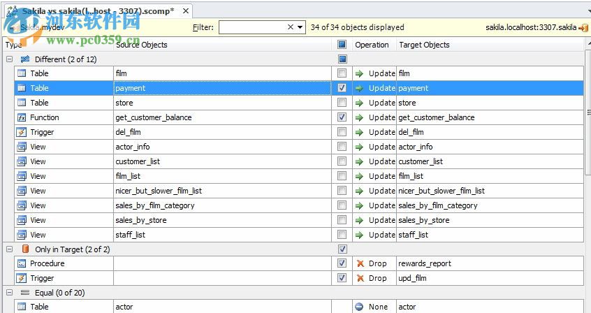Toggle Only in Target group checkbox
591x313 pixels.
(x=342, y=249)
